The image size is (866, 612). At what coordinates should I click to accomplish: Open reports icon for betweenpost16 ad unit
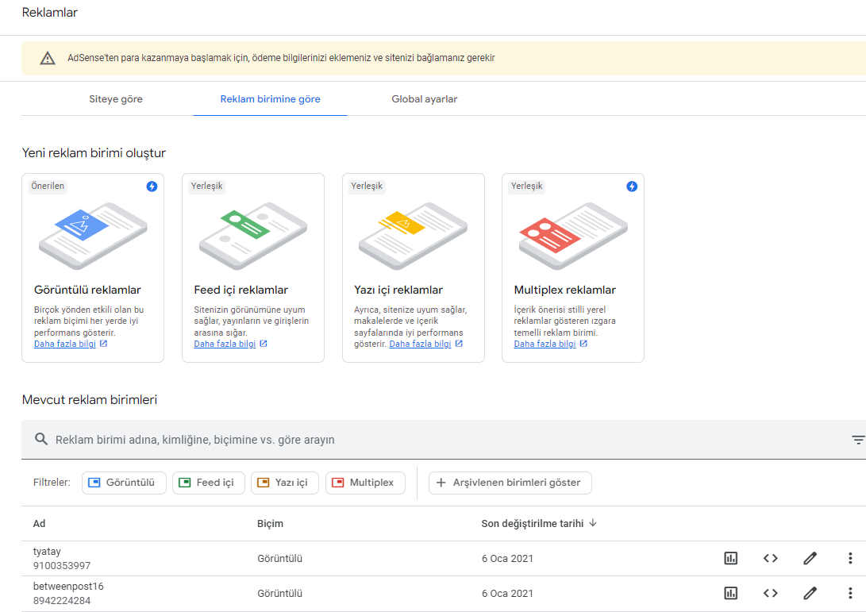[x=730, y=593]
